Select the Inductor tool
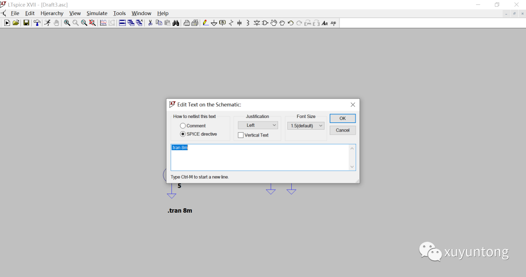This screenshot has height=277, width=526. click(x=248, y=23)
